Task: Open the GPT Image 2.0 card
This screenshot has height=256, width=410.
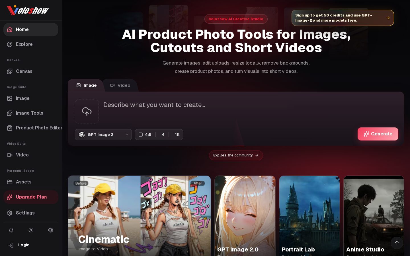Action: (245, 216)
